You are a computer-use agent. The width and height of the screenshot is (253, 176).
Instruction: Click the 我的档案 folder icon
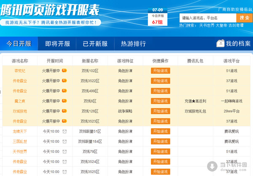point(221,43)
